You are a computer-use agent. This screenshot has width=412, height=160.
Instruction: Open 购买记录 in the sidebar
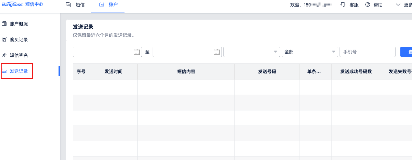pyautogui.click(x=19, y=40)
